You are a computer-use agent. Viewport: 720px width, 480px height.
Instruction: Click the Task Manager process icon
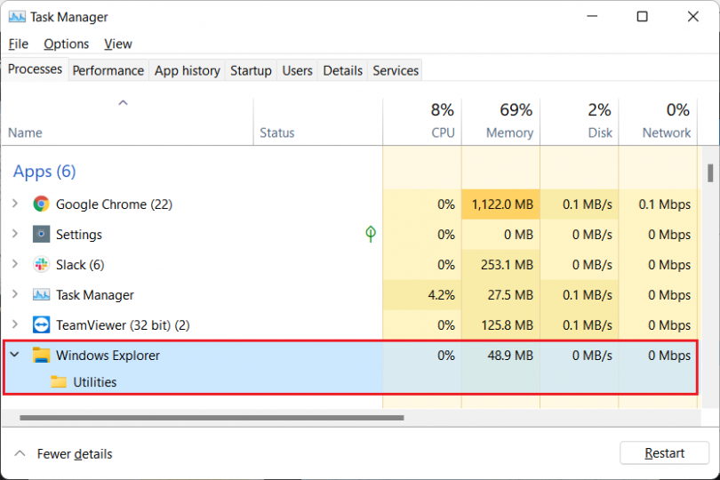click(x=41, y=295)
